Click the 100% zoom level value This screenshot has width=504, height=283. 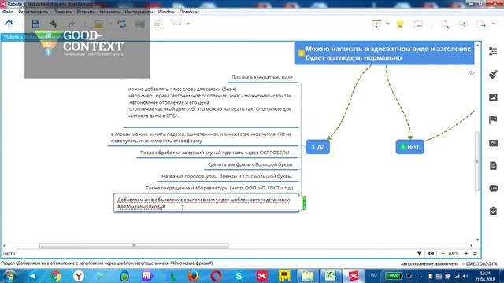coord(454,253)
